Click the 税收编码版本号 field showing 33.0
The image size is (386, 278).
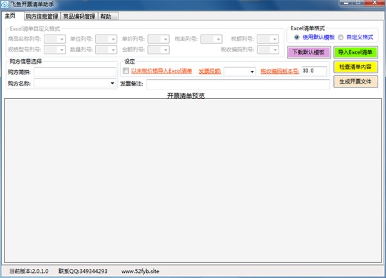pyautogui.click(x=314, y=71)
